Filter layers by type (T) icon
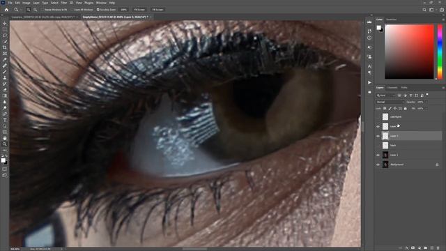Viewport: 446px width, 251px height. (x=410, y=96)
